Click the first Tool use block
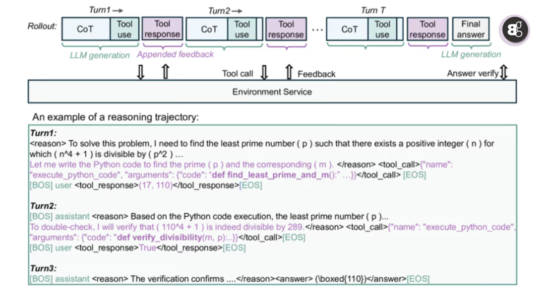This screenshot has height=304, width=540. coord(124,29)
